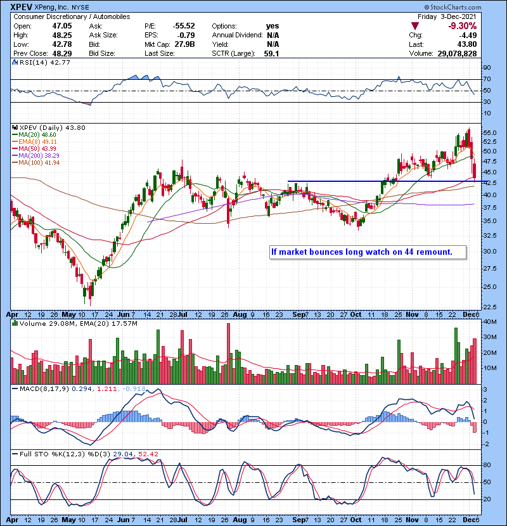
Task: Click the -2 label on the MACD axis
Action: 486,444
